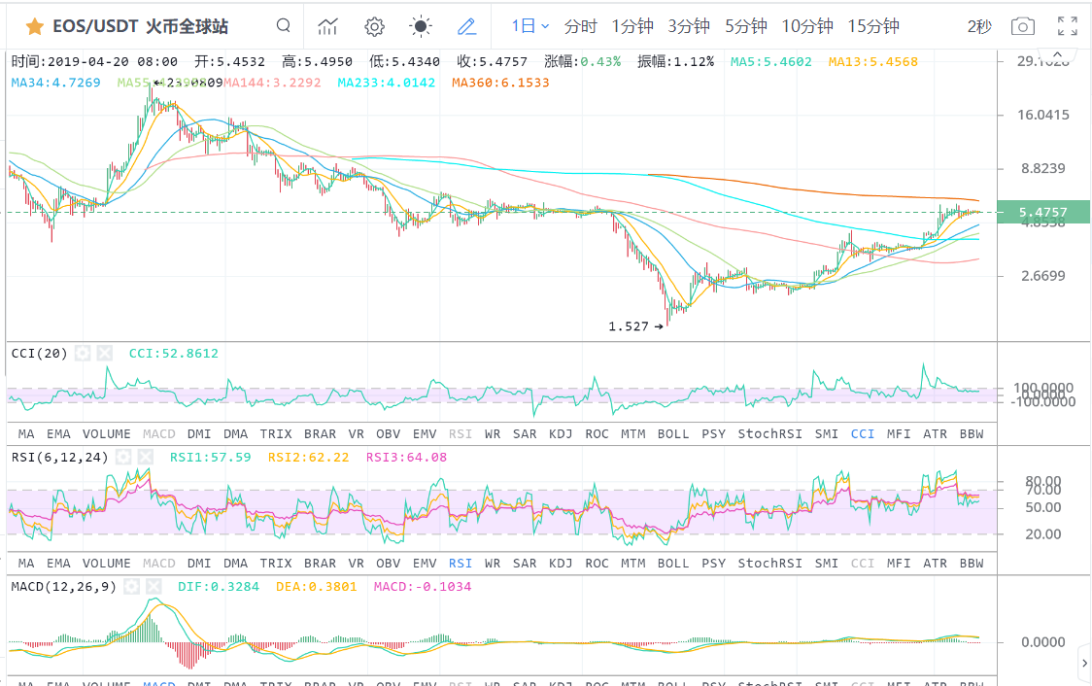The image size is (1092, 686).
Task: Toggle the light/dark theme sun icon
Action: (x=421, y=26)
